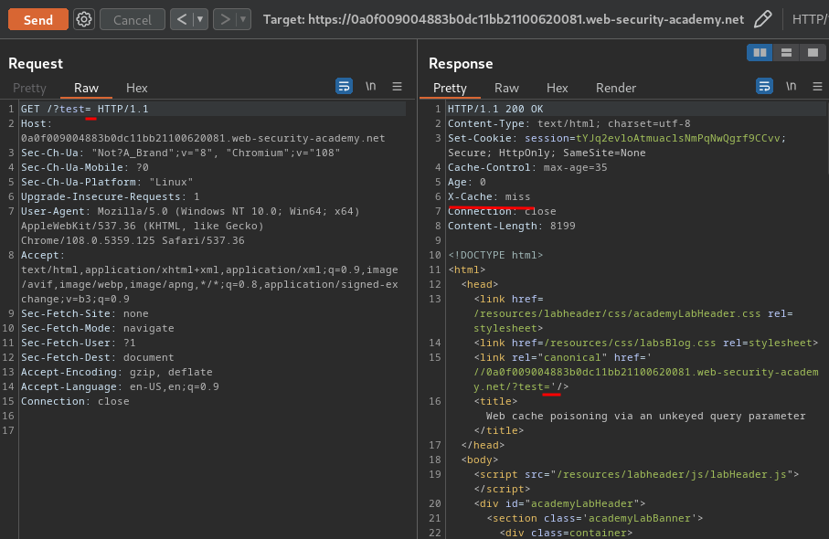The image size is (829, 539).
Task: Select the Request Hex tab
Action: (136, 88)
